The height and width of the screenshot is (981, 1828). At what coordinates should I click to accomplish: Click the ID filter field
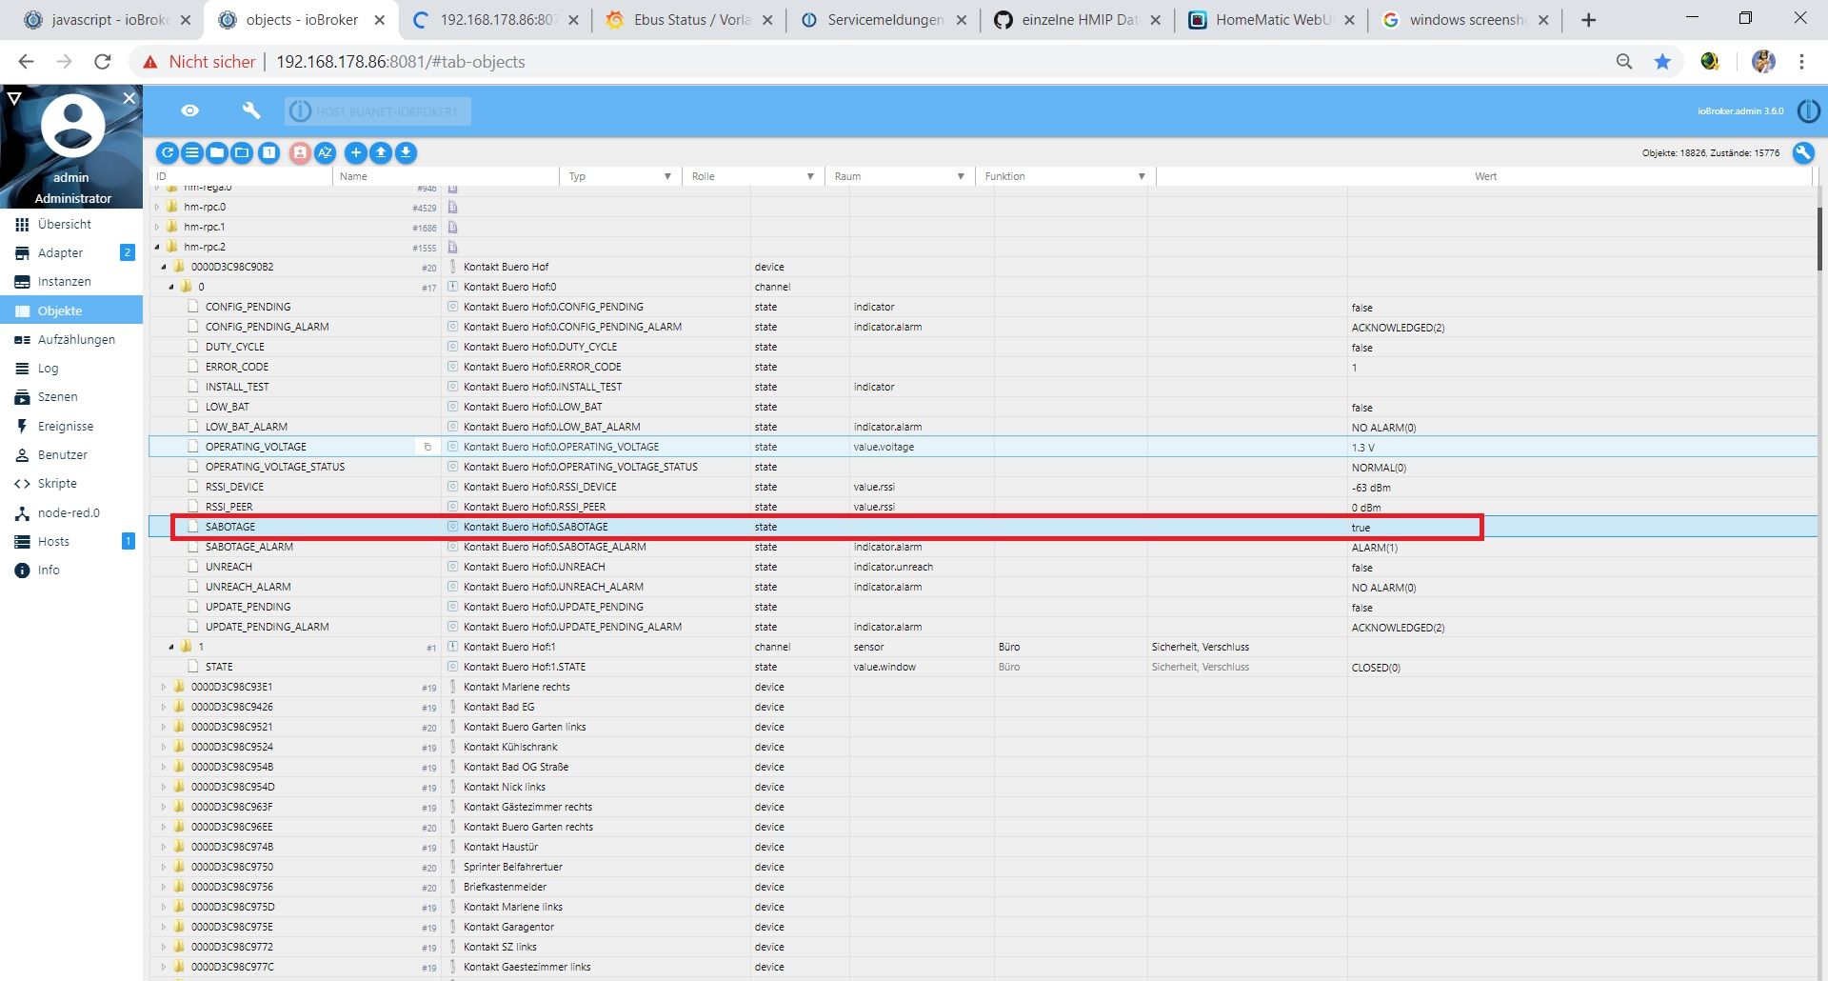243,176
